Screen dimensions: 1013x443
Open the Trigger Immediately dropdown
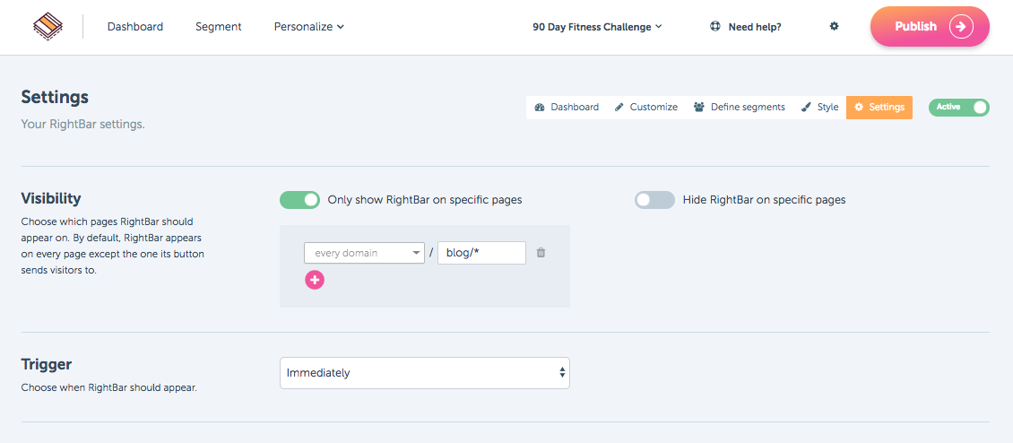click(424, 373)
